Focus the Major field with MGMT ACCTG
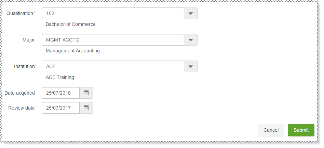Viewport: 324px width, 148px height. point(113,40)
